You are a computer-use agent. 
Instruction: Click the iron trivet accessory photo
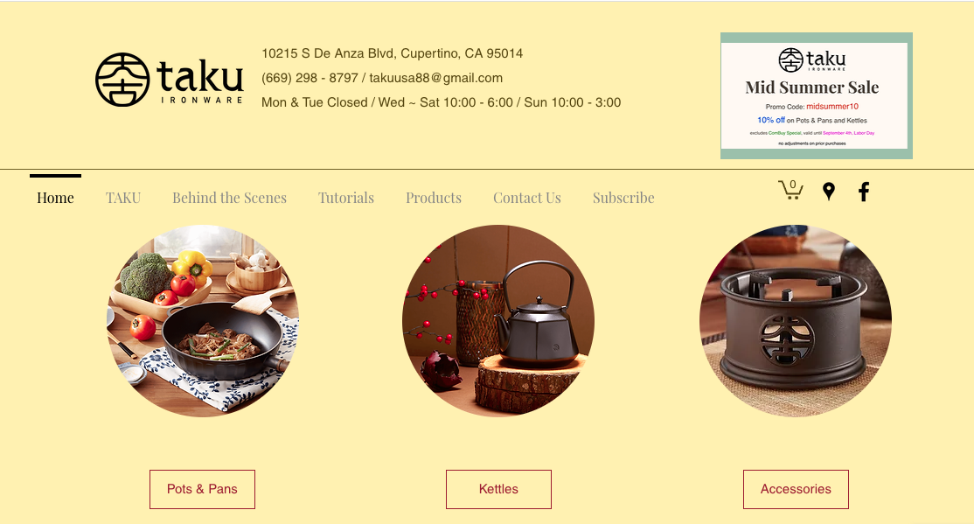[796, 321]
